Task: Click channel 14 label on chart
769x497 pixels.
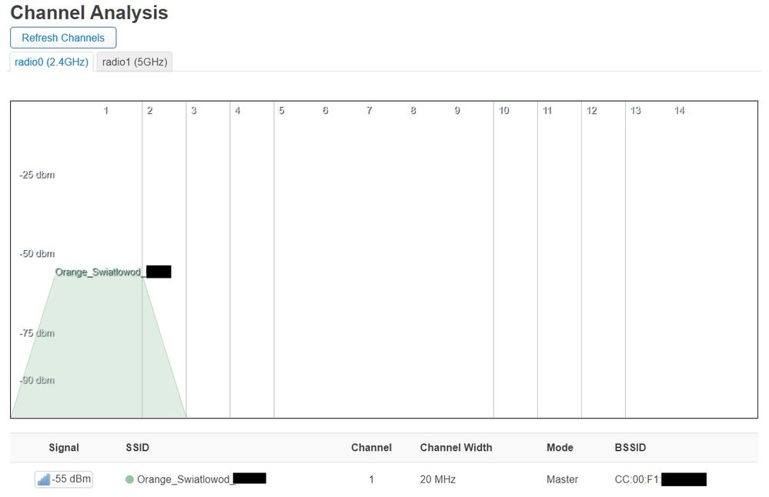Action: point(680,111)
